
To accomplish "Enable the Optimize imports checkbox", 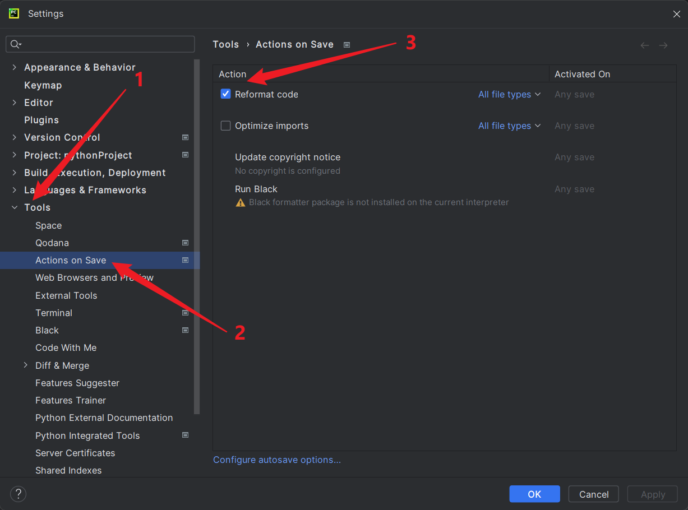I will (225, 126).
